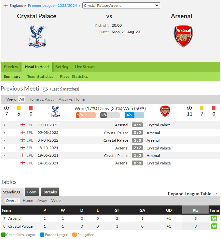Open the Crystal Palace-Arsenal match dropdown
This screenshot has width=221, height=239.
(121, 6)
